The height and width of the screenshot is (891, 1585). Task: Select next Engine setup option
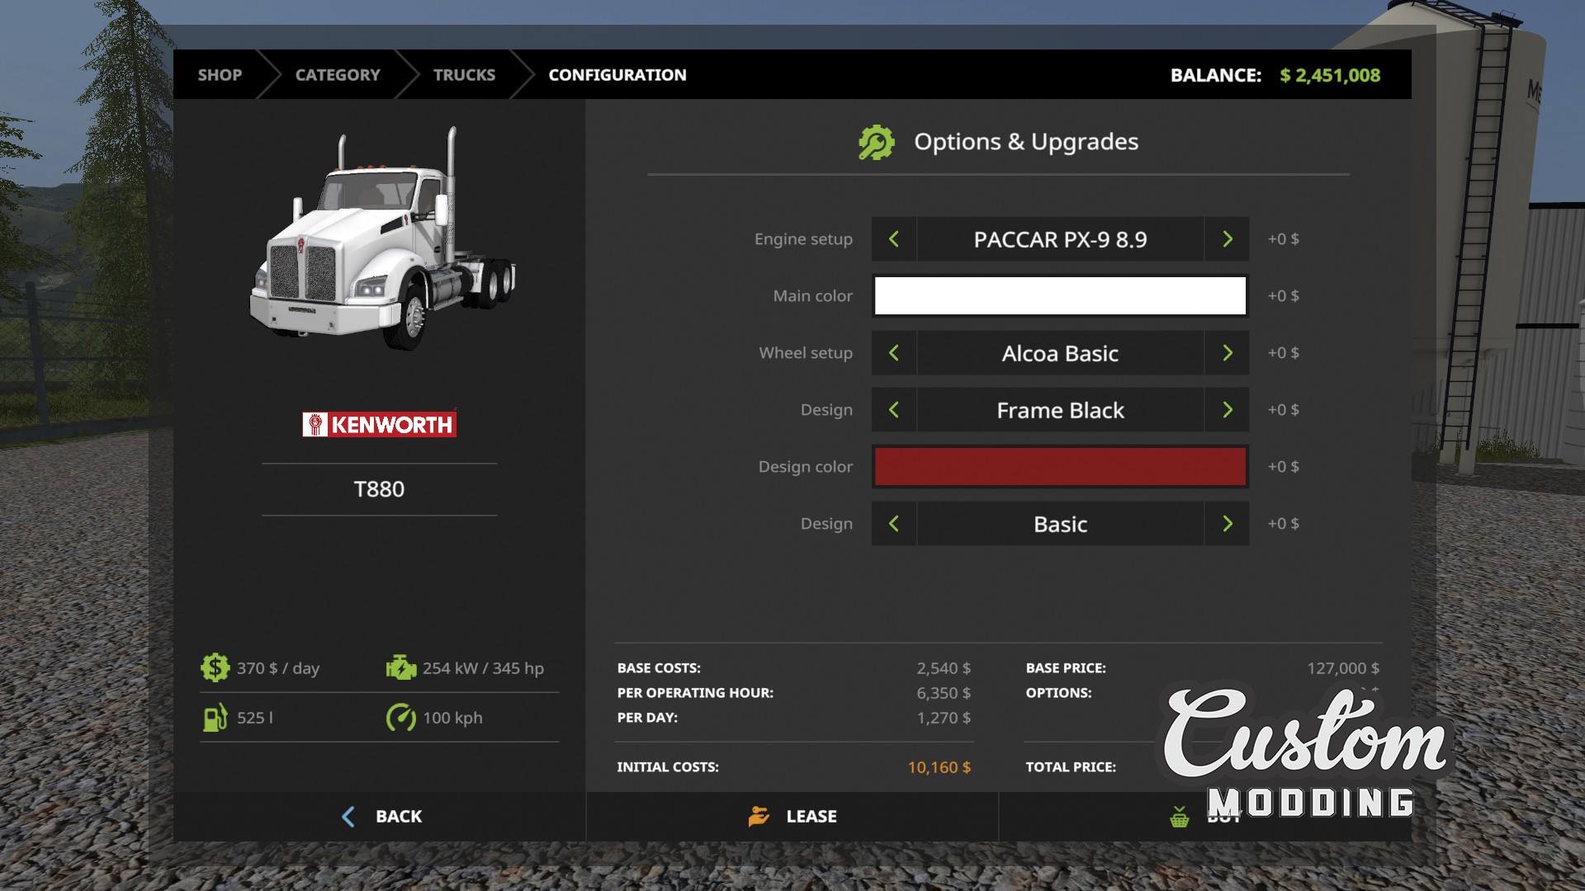click(x=1227, y=239)
